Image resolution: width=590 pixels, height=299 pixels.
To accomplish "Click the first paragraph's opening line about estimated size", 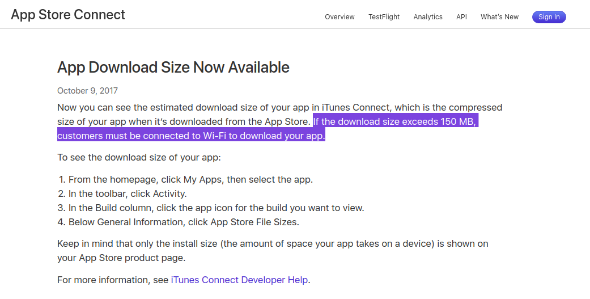I will (279, 107).
